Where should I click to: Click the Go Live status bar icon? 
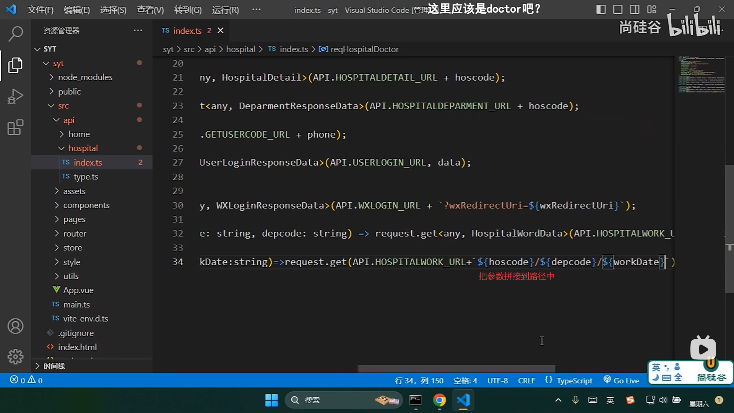621,380
